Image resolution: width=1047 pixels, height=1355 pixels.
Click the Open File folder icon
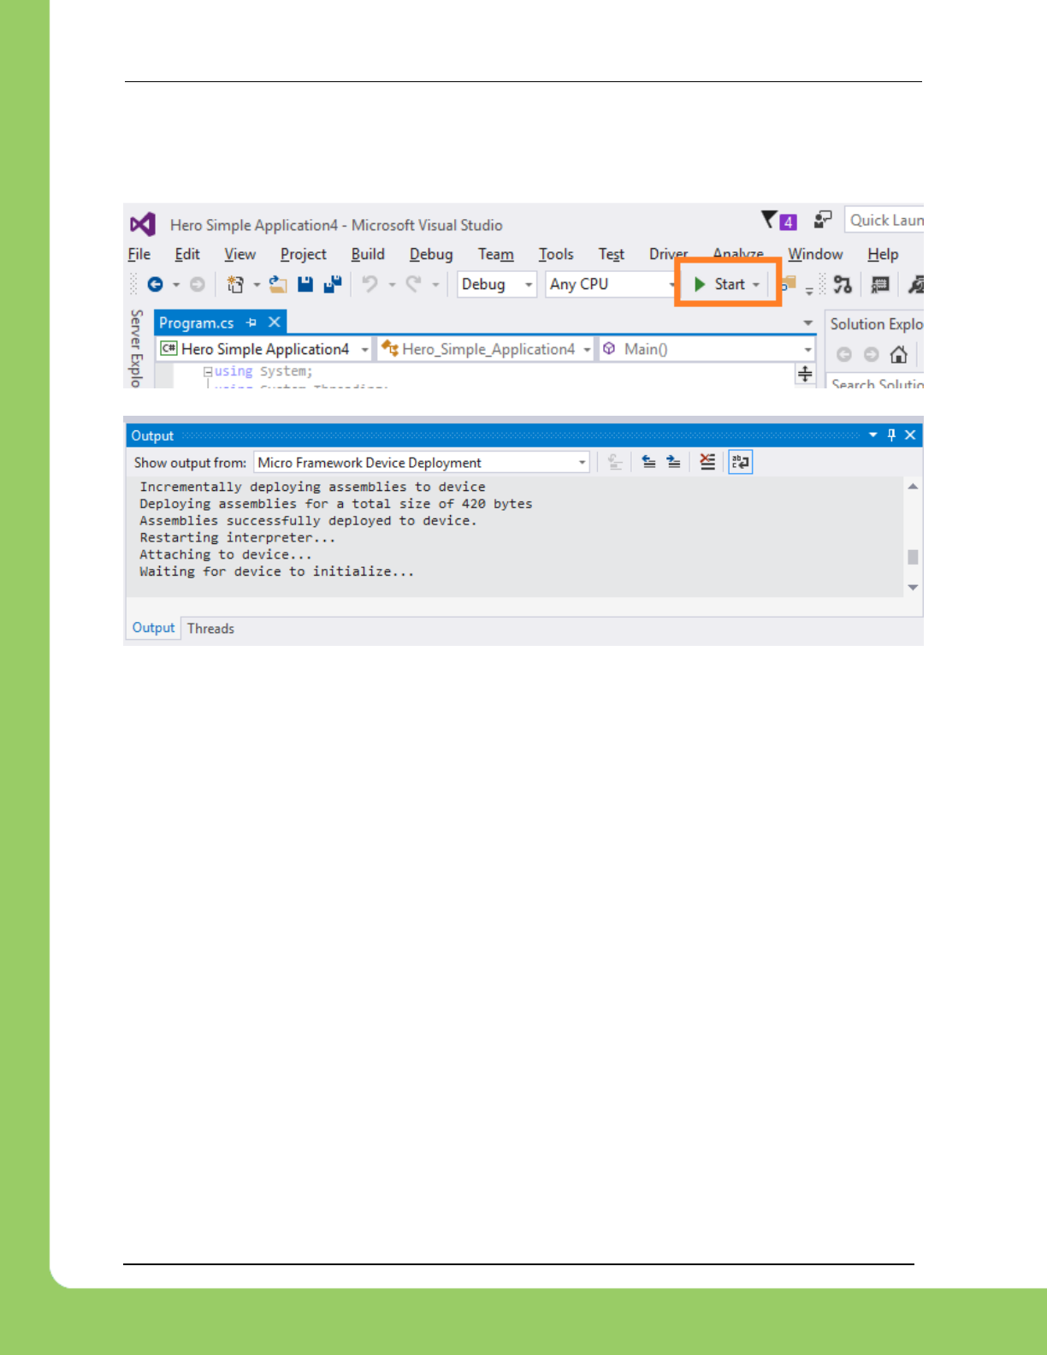[x=278, y=284]
